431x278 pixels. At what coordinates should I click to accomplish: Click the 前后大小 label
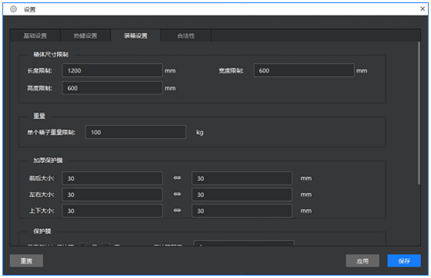pos(42,178)
